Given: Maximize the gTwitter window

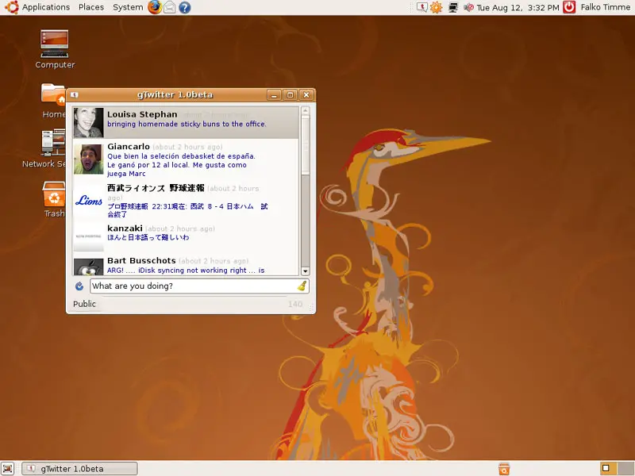Looking at the screenshot, I should [x=290, y=95].
